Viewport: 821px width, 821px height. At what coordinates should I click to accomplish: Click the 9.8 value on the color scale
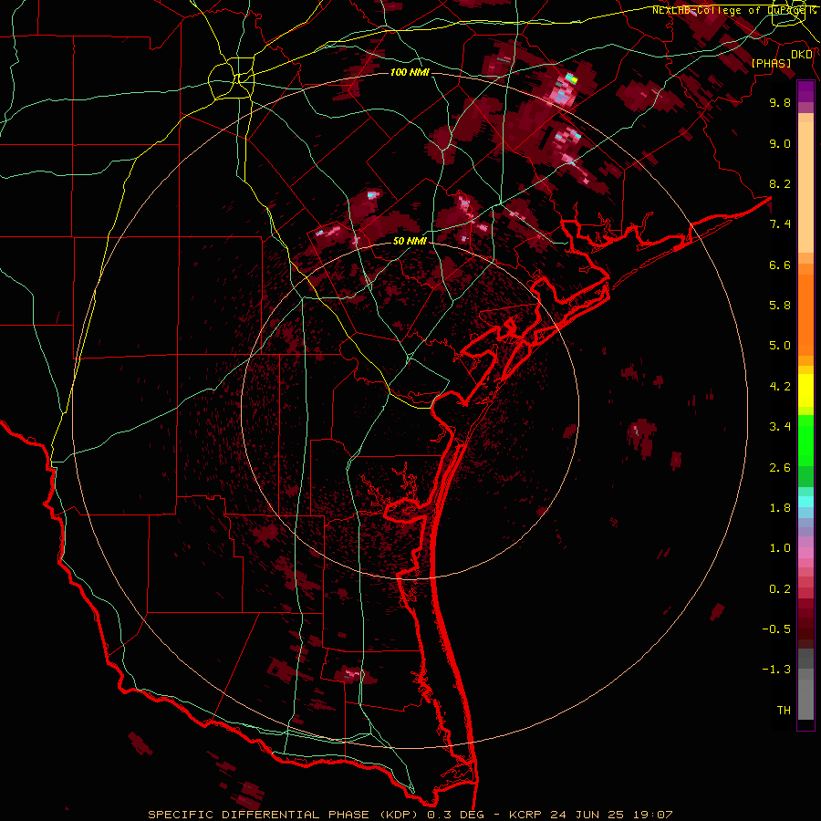tap(780, 102)
